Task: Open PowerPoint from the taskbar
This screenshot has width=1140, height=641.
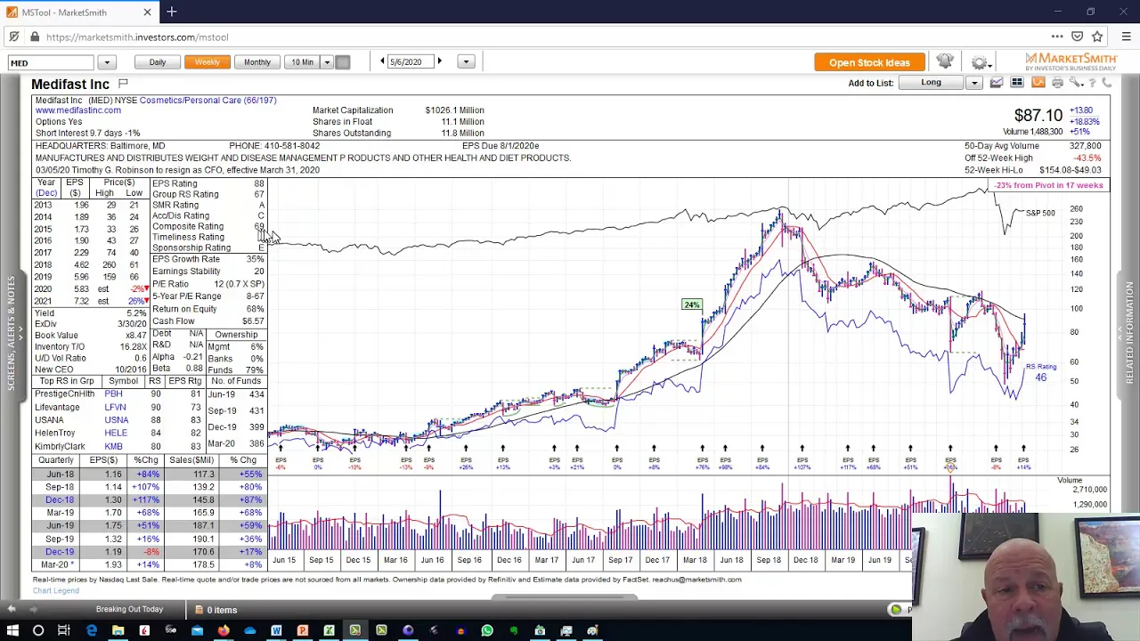Action: point(303,630)
